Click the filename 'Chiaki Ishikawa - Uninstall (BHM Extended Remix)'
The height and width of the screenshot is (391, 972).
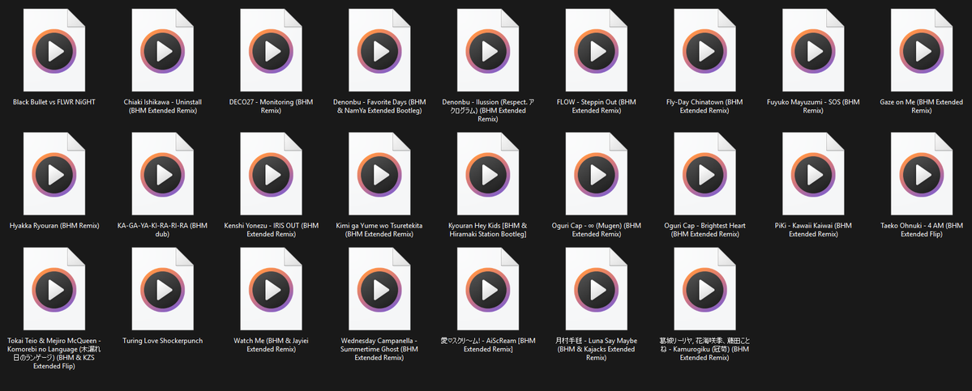162,106
